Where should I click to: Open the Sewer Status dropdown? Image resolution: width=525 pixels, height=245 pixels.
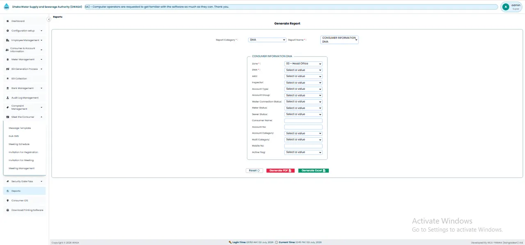tap(303, 114)
